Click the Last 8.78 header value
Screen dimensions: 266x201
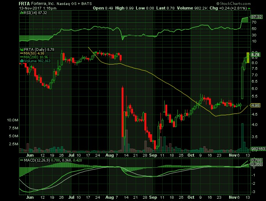pyautogui.click(x=165, y=8)
